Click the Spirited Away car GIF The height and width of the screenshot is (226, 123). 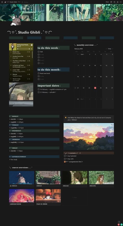tap(21, 95)
